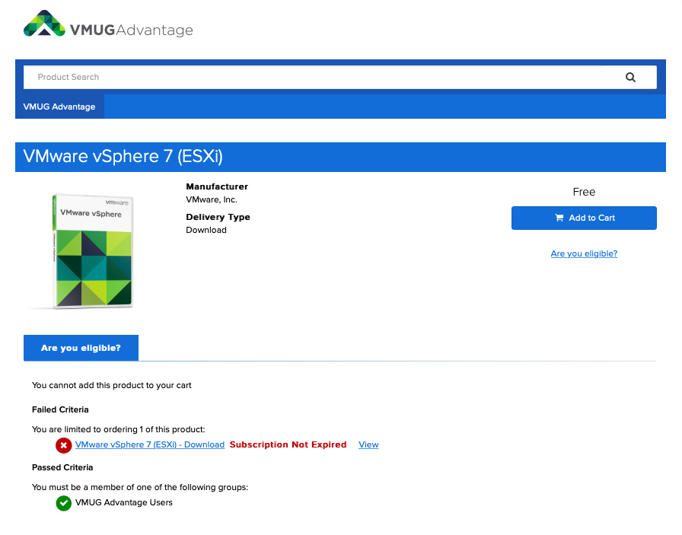Select the 'Are you eligible?' tab
The image size is (682, 535).
pos(81,348)
